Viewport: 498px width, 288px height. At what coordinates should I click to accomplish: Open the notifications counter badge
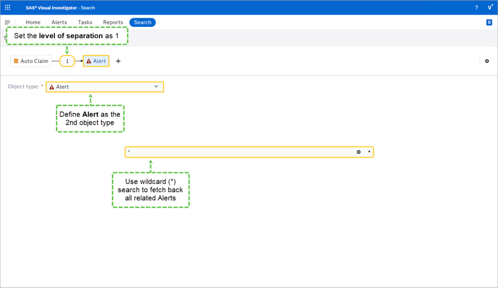pyautogui.click(x=489, y=22)
